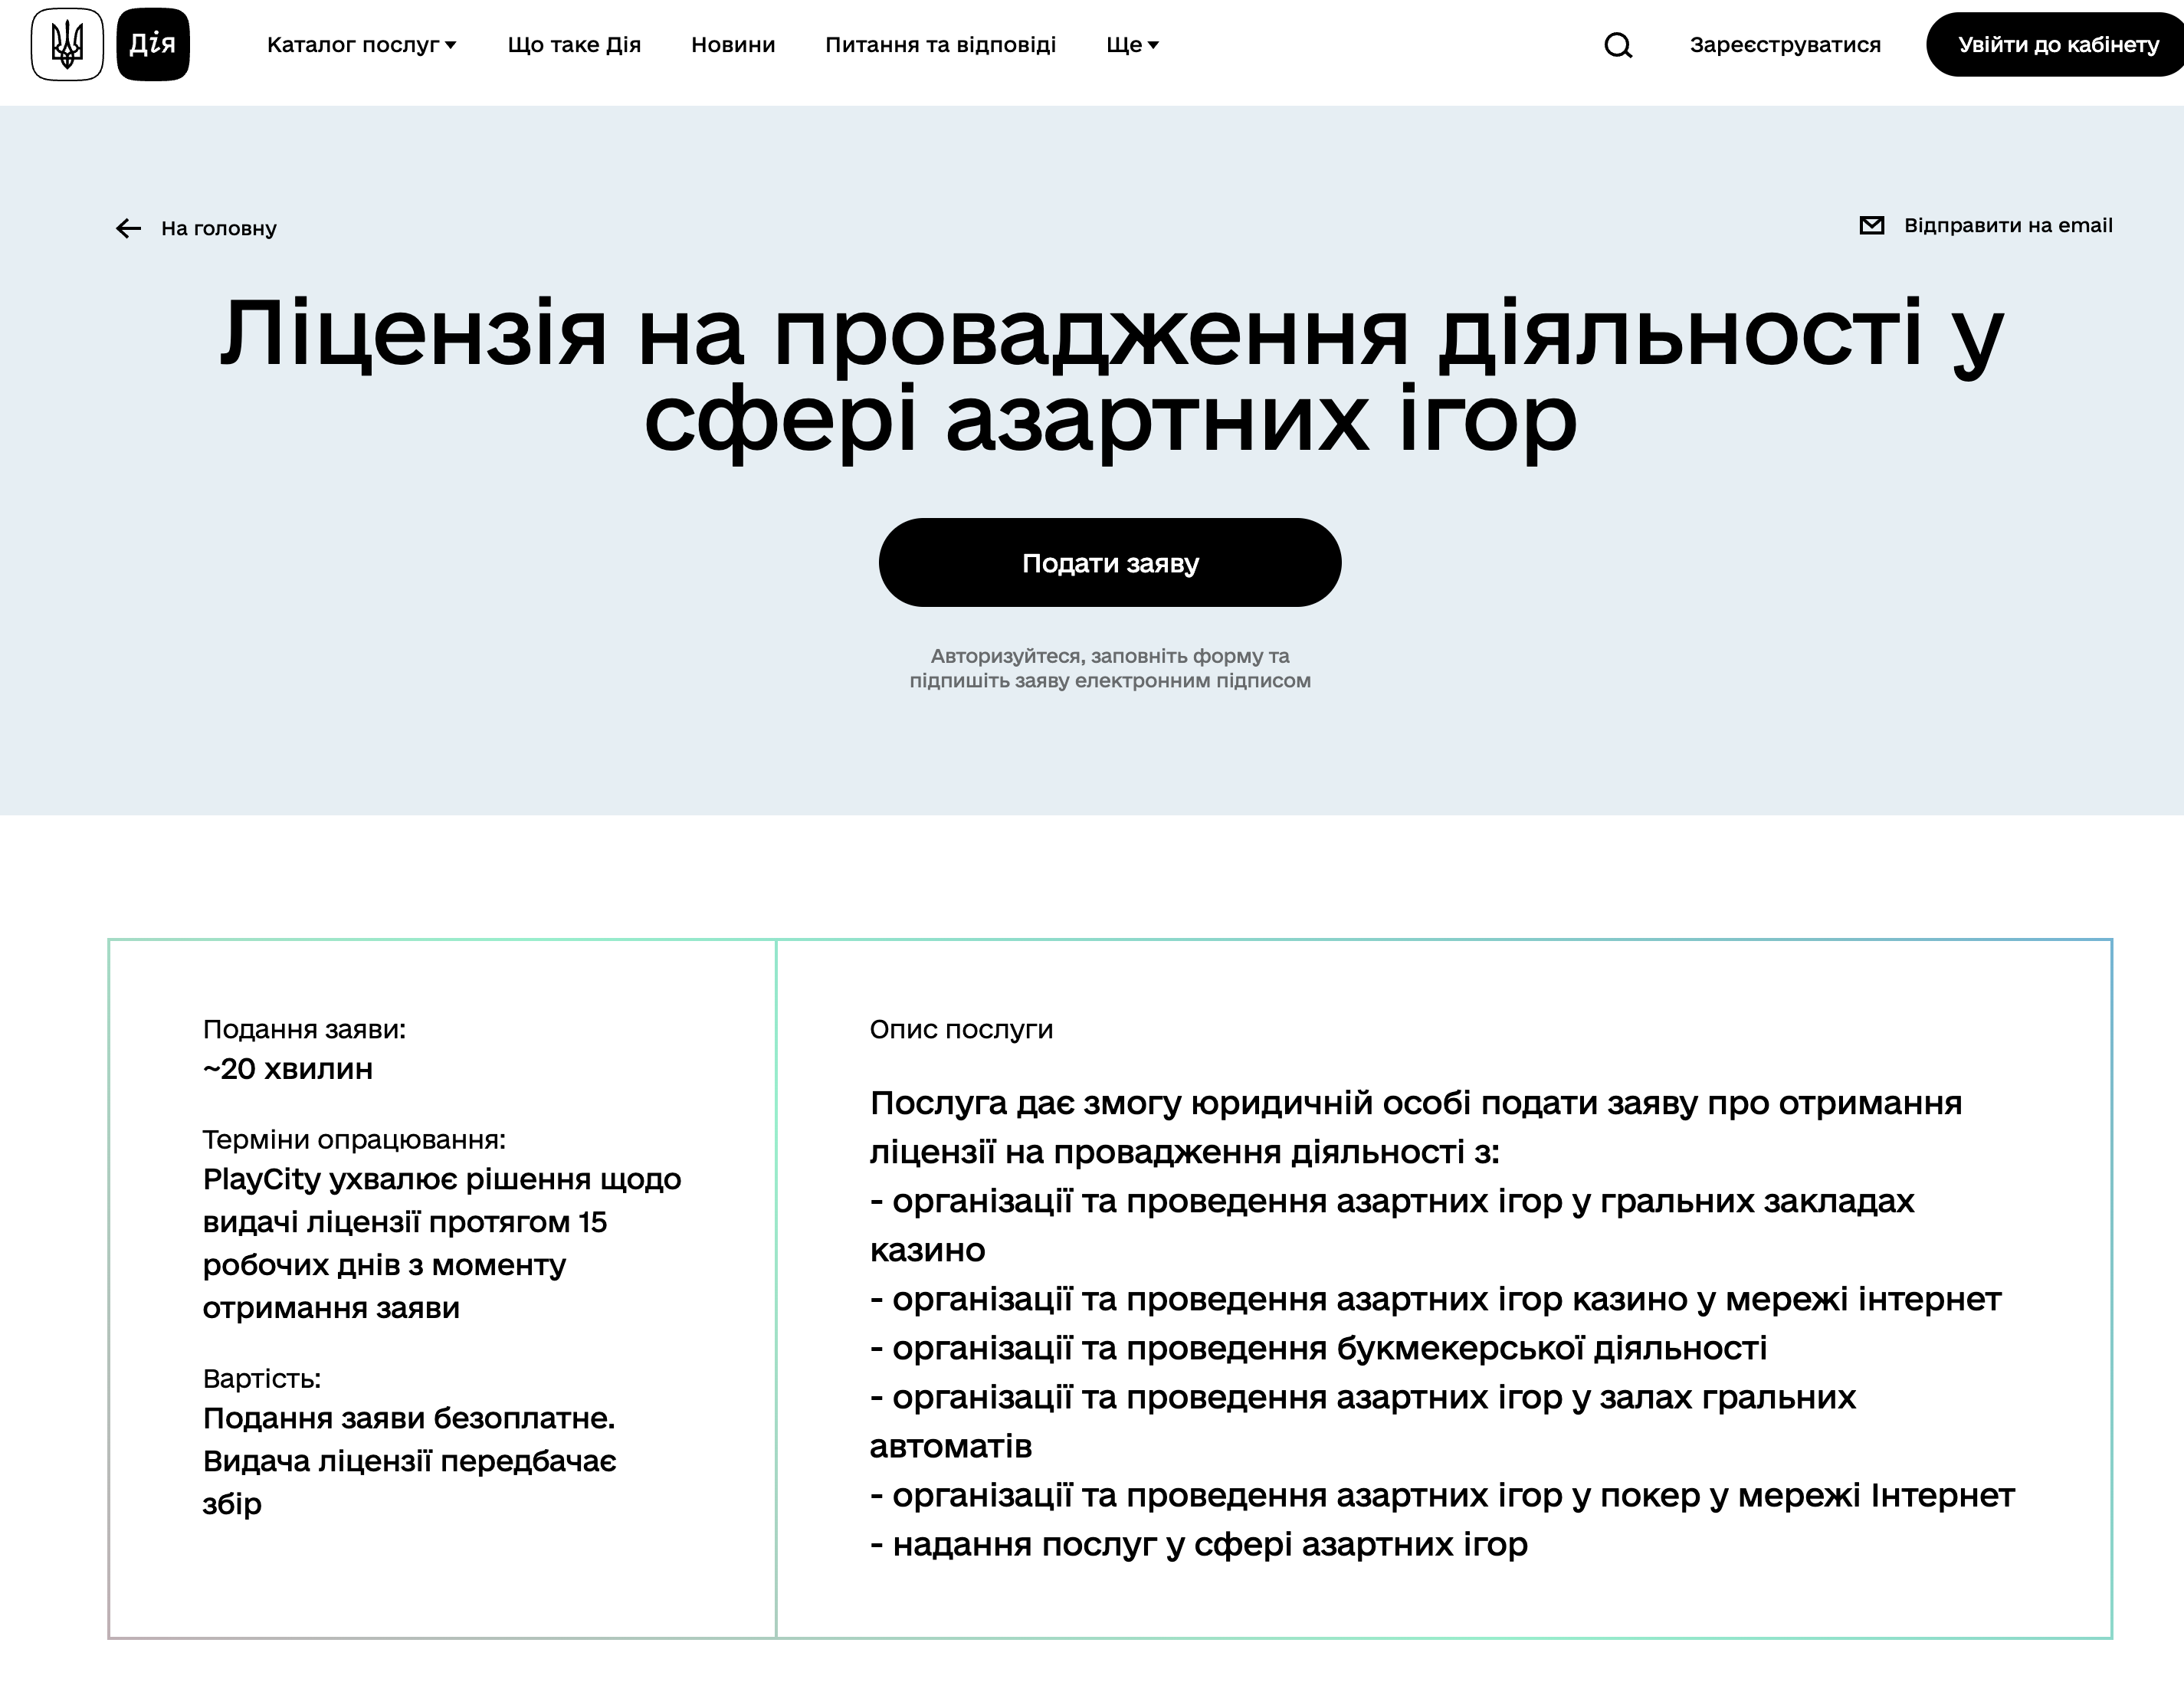Click the букмекерської діяльності list line
This screenshot has width=2184, height=1692.
[1318, 1348]
